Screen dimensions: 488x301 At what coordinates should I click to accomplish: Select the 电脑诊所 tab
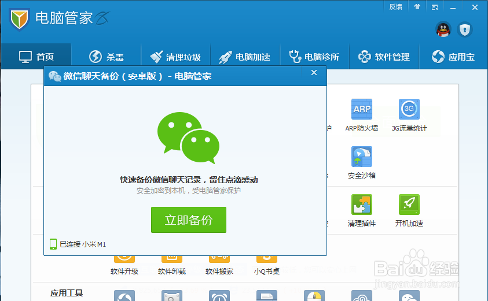click(314, 57)
